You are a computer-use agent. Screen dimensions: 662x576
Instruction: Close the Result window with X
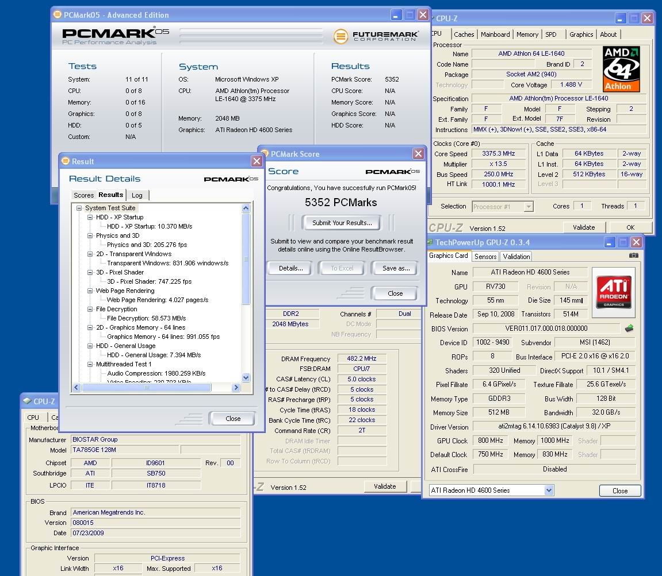pos(257,161)
